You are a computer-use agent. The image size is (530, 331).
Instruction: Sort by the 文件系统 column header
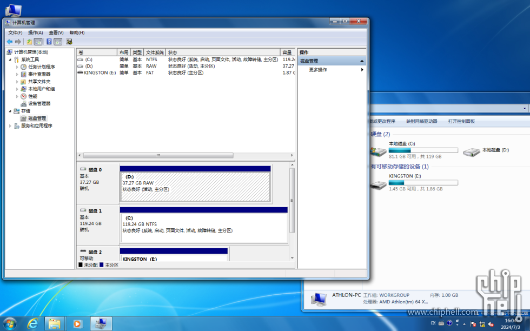[155, 52]
